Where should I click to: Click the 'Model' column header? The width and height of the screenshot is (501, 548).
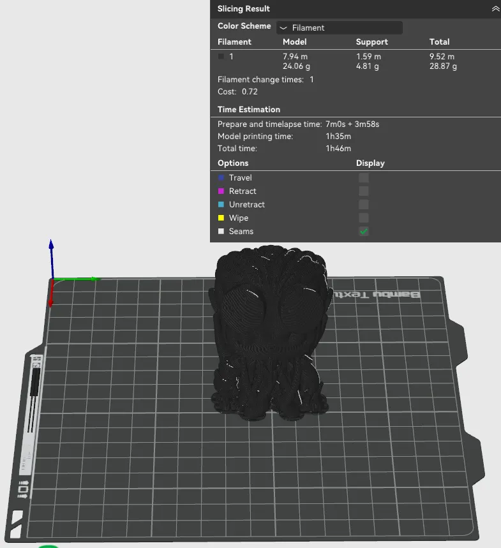(294, 41)
